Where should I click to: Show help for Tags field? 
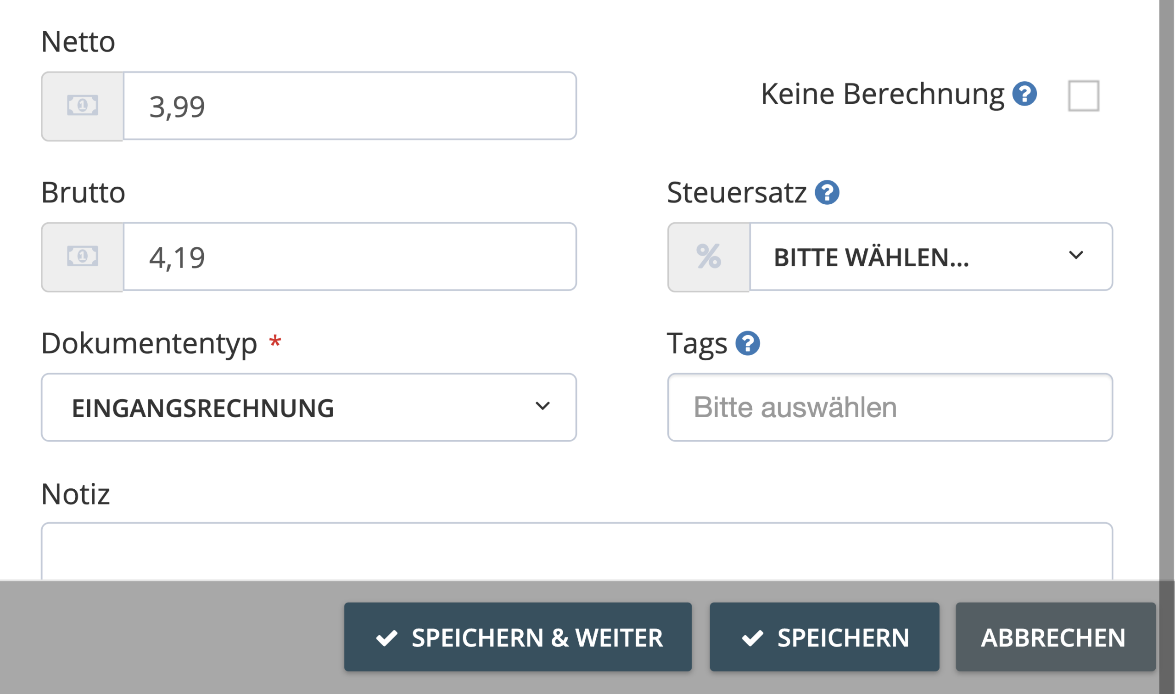747,343
